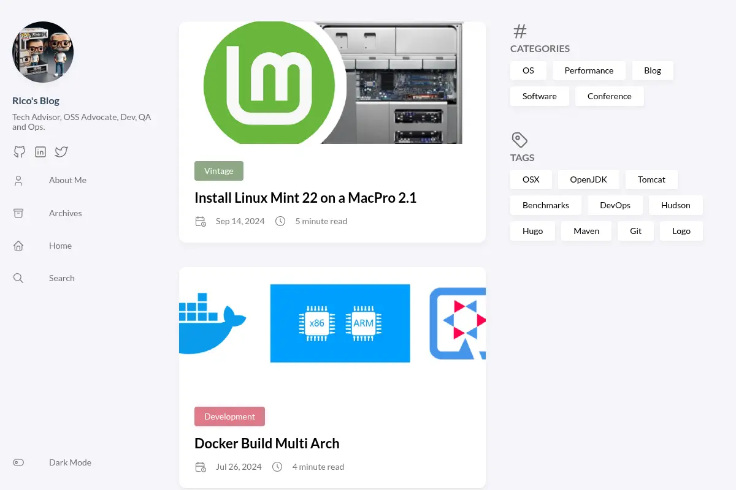Open the pink Development category label

coord(229,417)
